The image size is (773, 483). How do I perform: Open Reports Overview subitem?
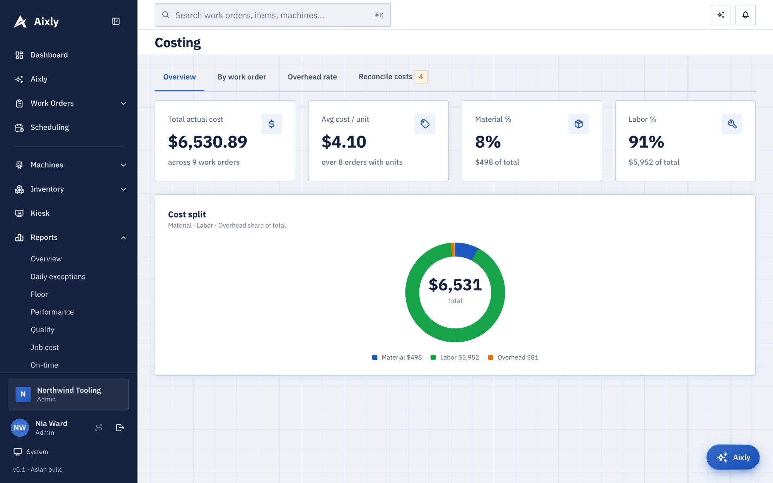coord(46,259)
